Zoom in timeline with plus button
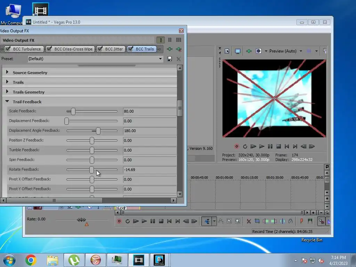356x267 pixels. [x=313, y=213]
